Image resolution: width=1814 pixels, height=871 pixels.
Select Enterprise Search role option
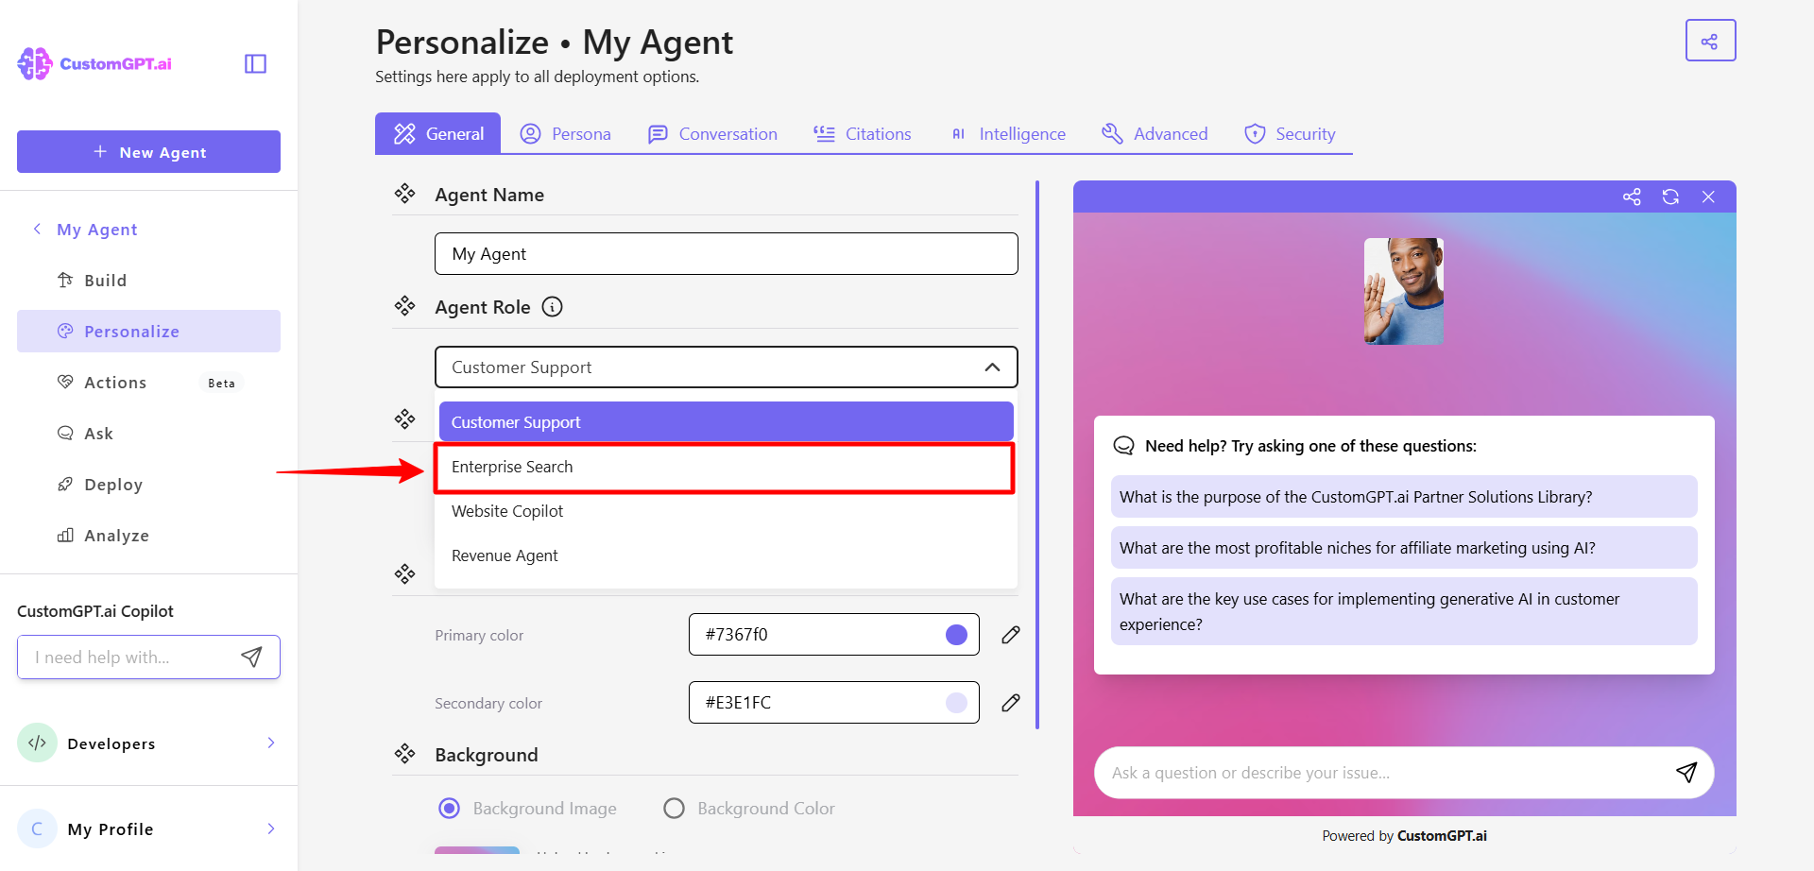pyautogui.click(x=726, y=467)
